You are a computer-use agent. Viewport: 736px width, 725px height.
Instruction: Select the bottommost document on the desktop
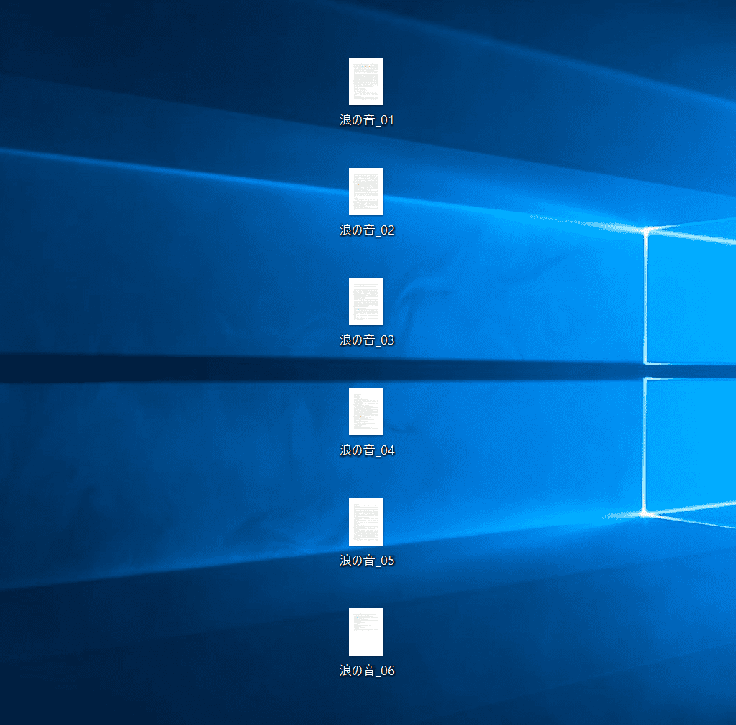(x=365, y=632)
